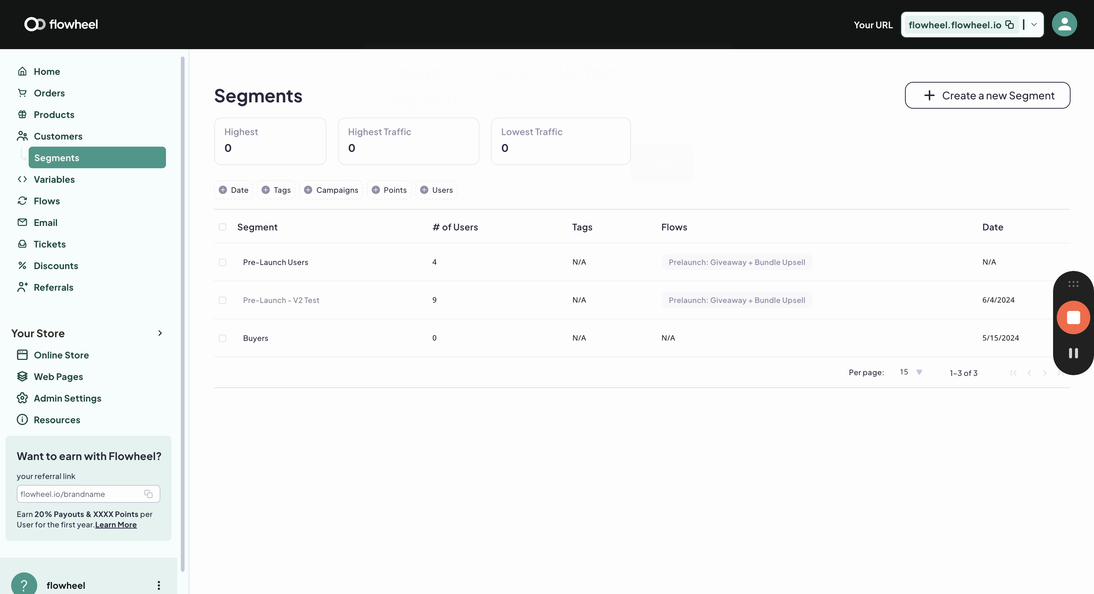Click the Online Store window icon
Image resolution: width=1094 pixels, height=594 pixels.
pos(22,355)
